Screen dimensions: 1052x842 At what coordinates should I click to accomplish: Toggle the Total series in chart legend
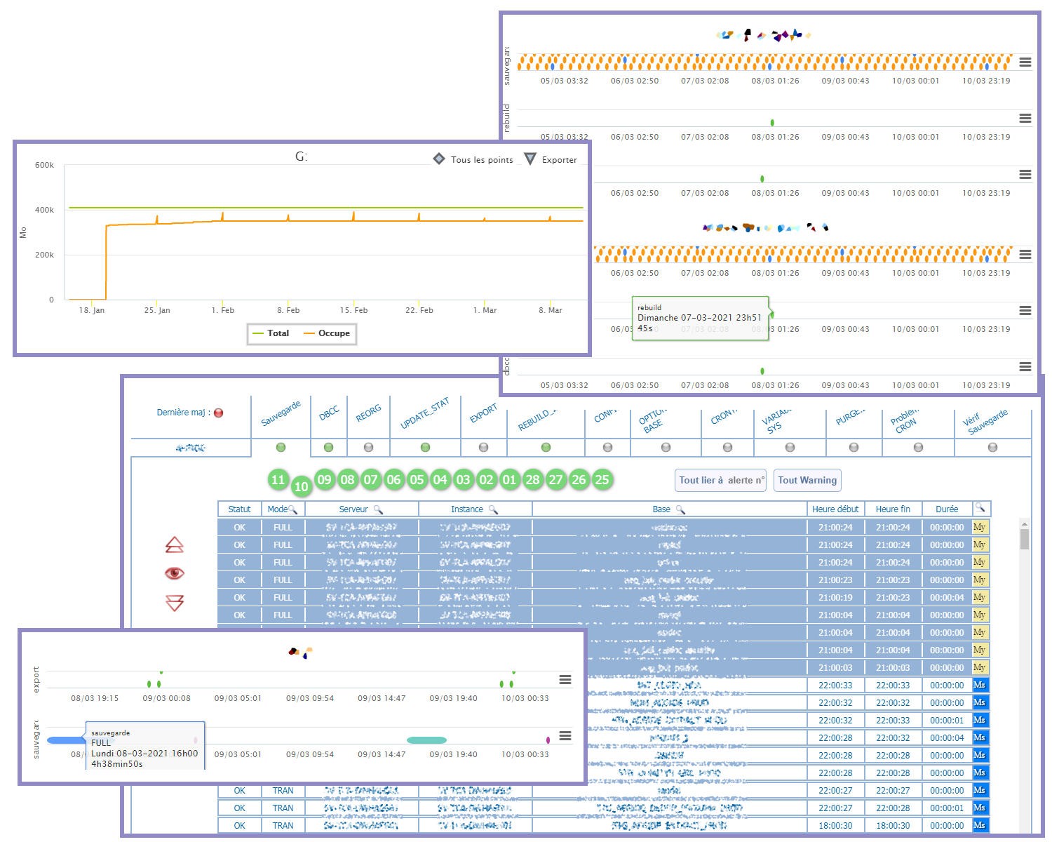click(271, 333)
